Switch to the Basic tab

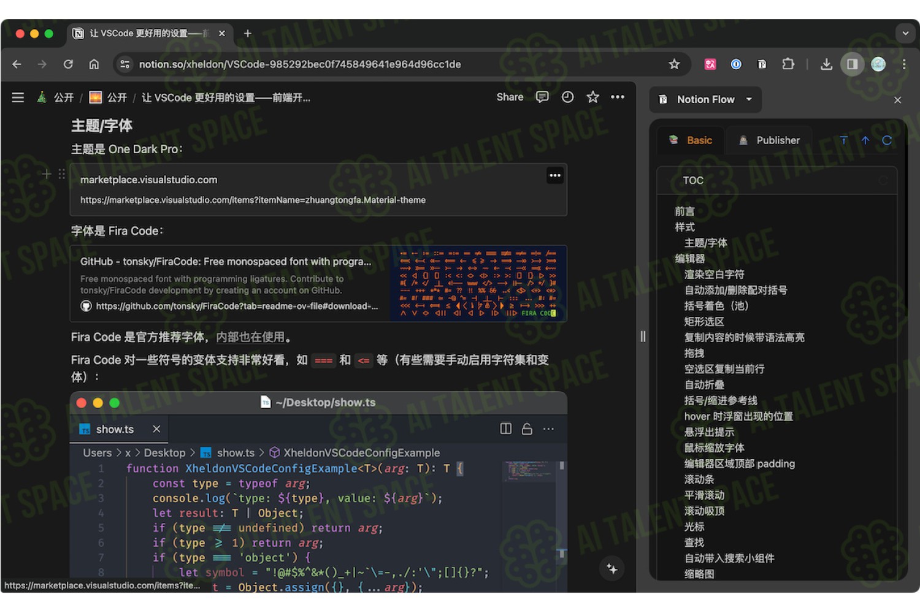(691, 140)
